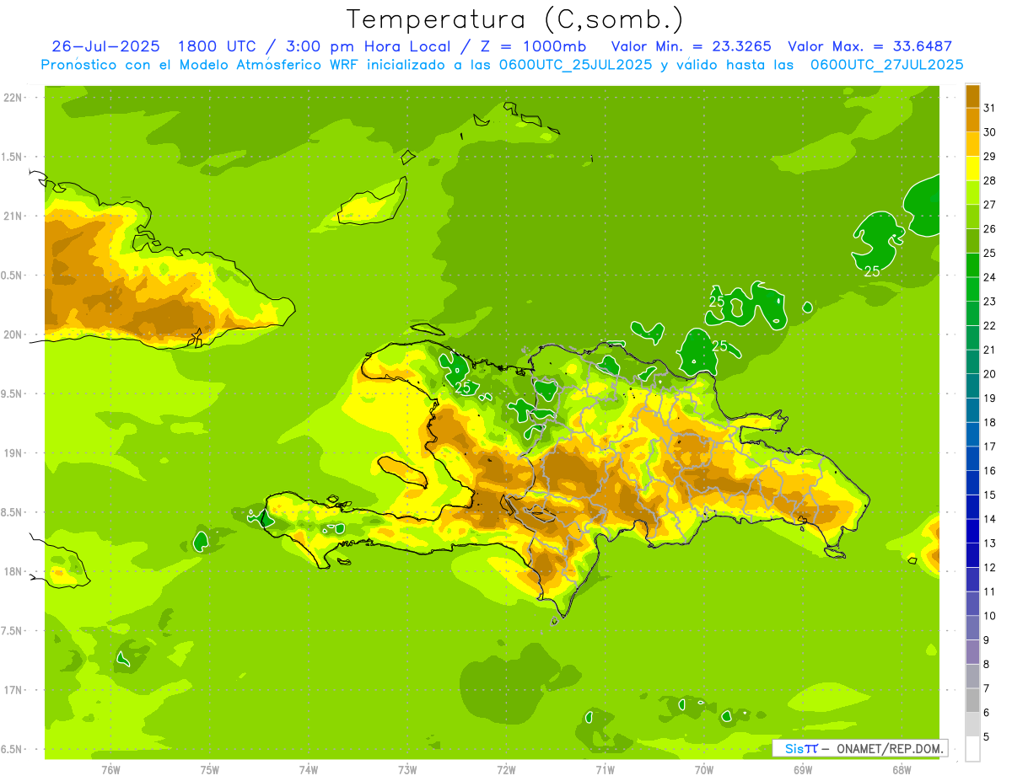Select the '0600UTC_27JUL2025' valid-until text

887,65
